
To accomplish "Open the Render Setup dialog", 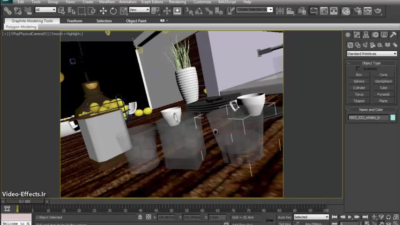I will [x=358, y=11].
